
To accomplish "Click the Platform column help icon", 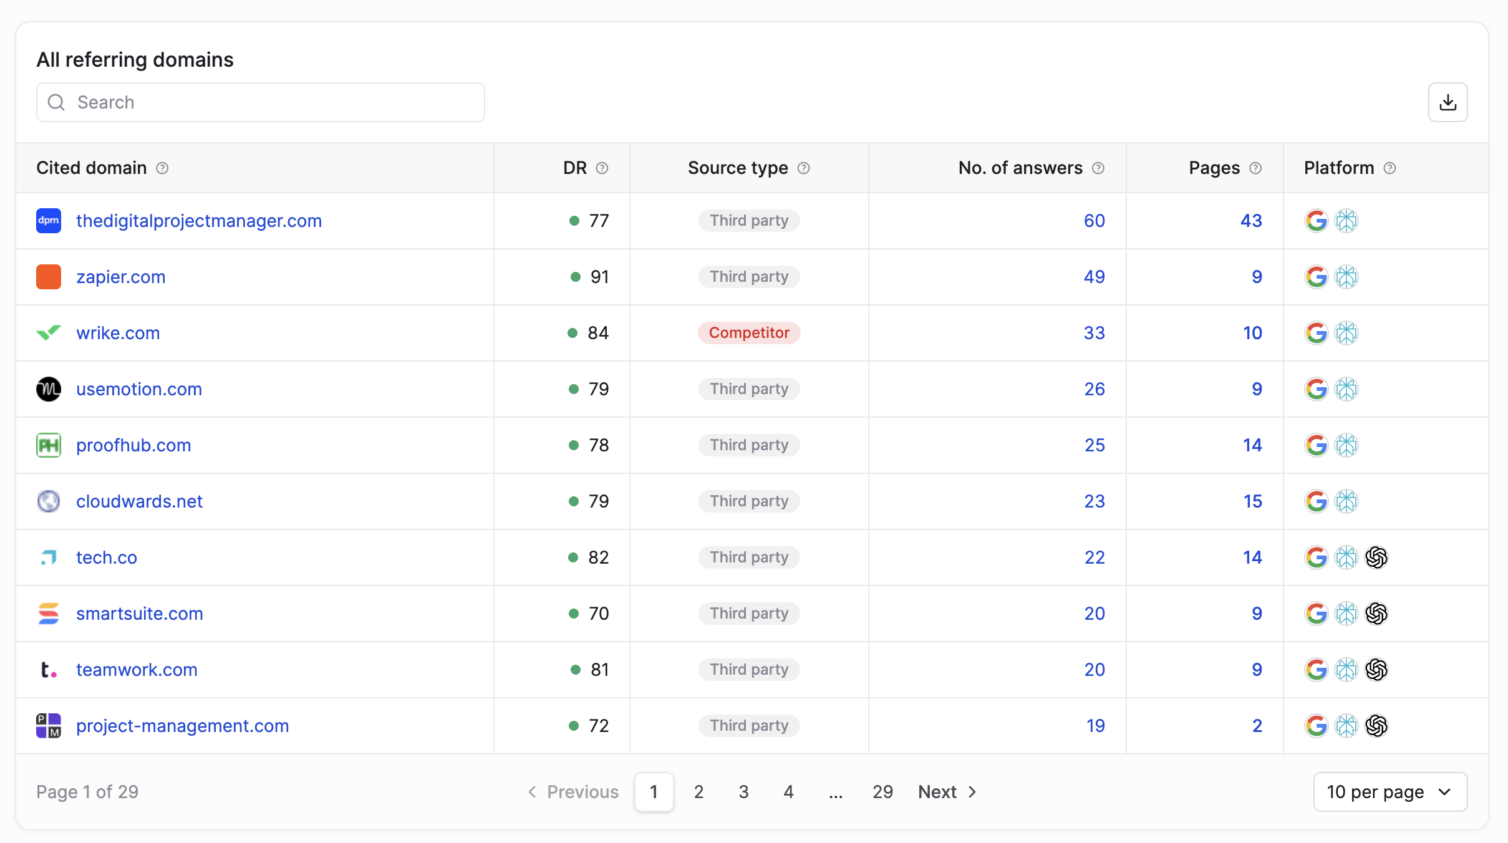I will click(x=1390, y=168).
